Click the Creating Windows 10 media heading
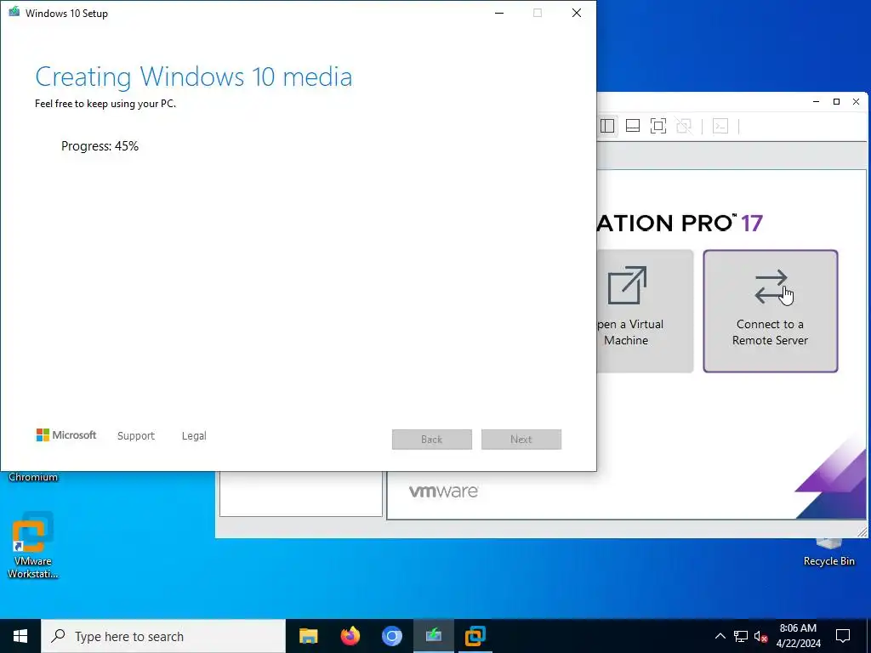The image size is (871, 653). [193, 77]
